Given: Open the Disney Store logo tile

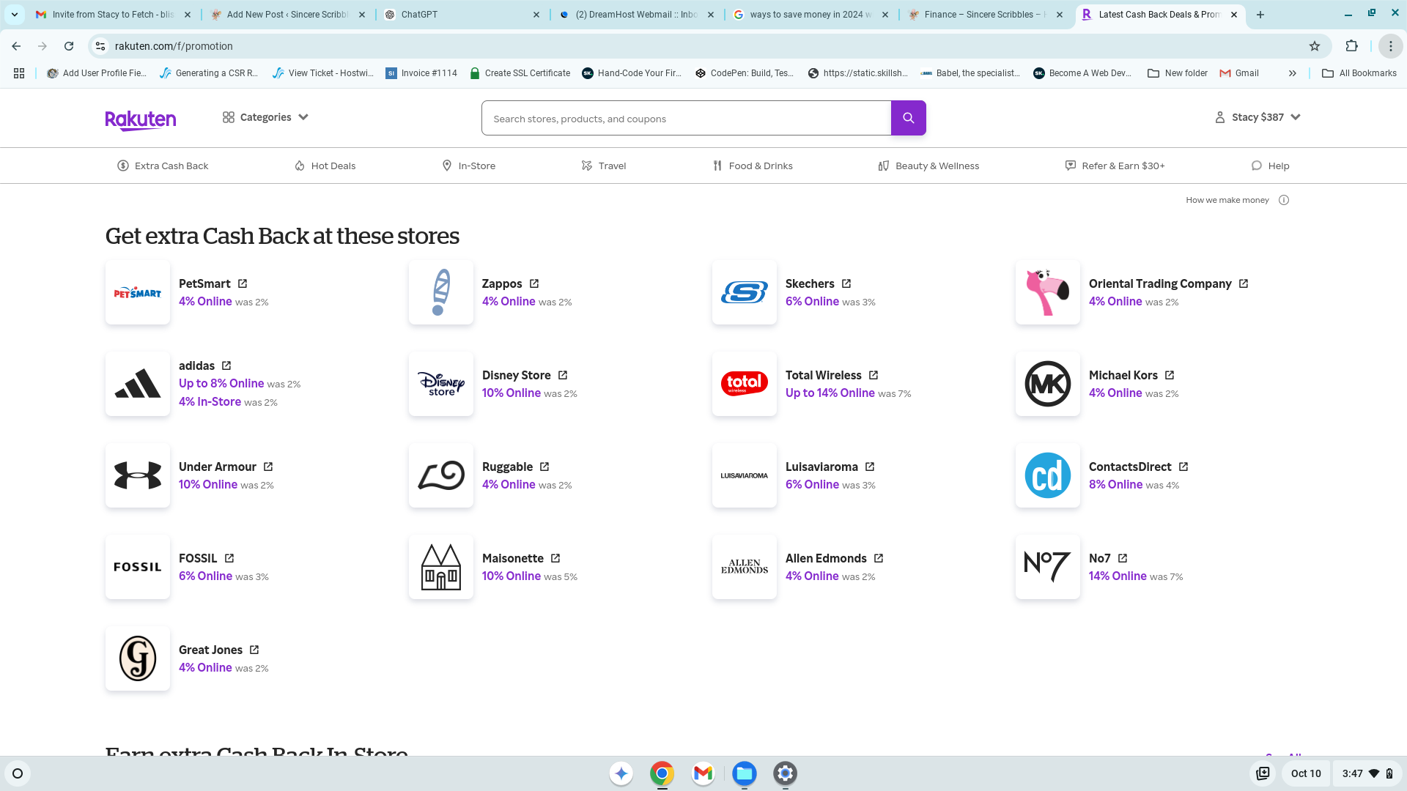Looking at the screenshot, I should tap(441, 384).
